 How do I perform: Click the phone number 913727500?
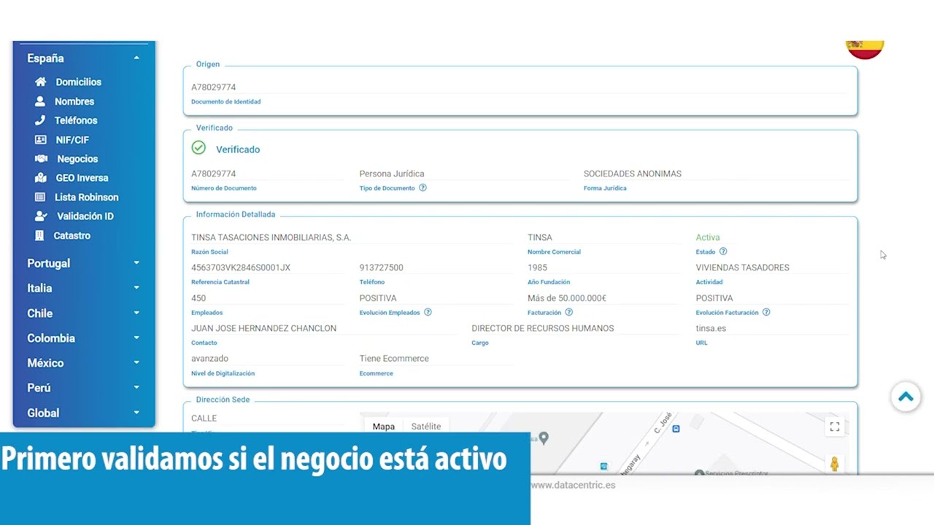[x=382, y=268]
